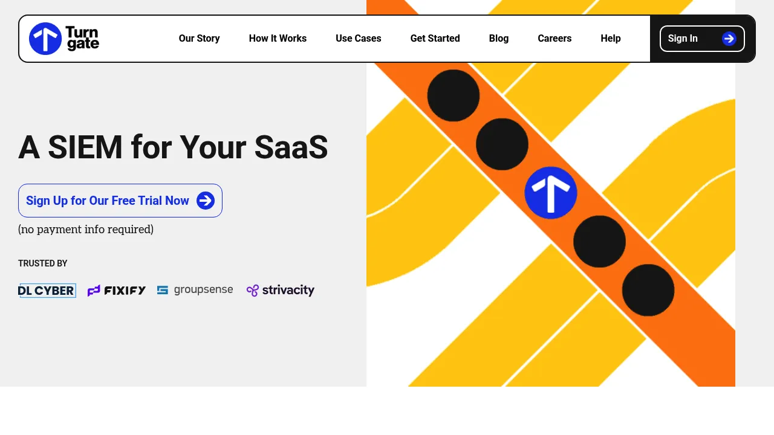Viewport: 774px width, 435px height.
Task: Click the blue Turngate circle in illustration
Action: coord(551,193)
